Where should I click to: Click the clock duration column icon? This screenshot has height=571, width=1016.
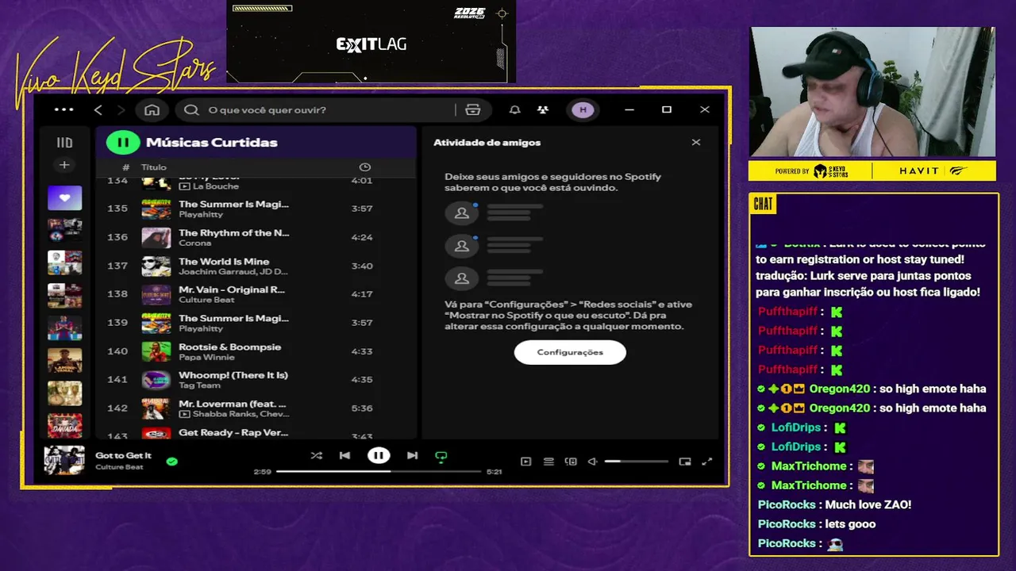(x=365, y=167)
